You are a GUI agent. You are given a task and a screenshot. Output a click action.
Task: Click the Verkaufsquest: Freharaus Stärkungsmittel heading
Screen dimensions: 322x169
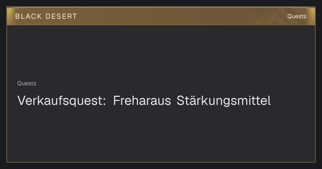[x=144, y=101]
